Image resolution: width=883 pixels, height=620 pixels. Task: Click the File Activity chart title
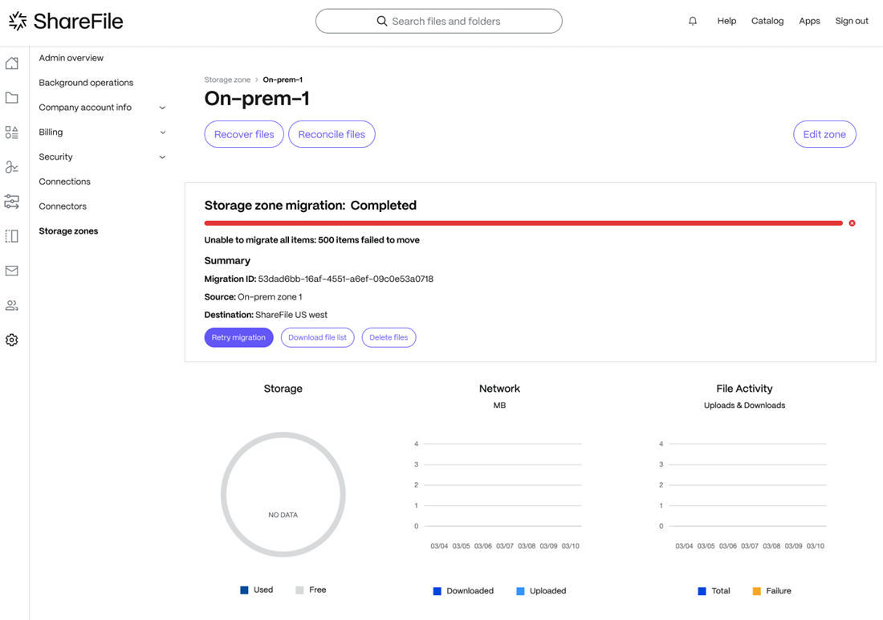744,389
